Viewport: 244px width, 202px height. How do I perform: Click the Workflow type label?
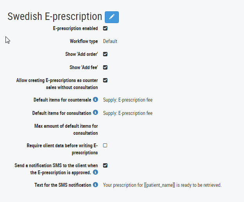coord(84,41)
